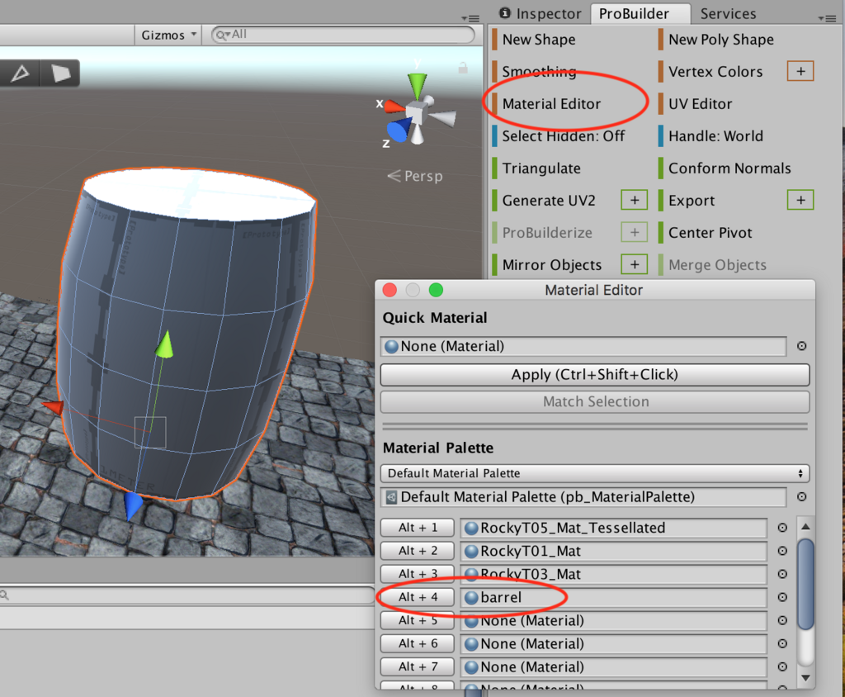Select the barrel material field
The height and width of the screenshot is (697, 845).
click(614, 597)
